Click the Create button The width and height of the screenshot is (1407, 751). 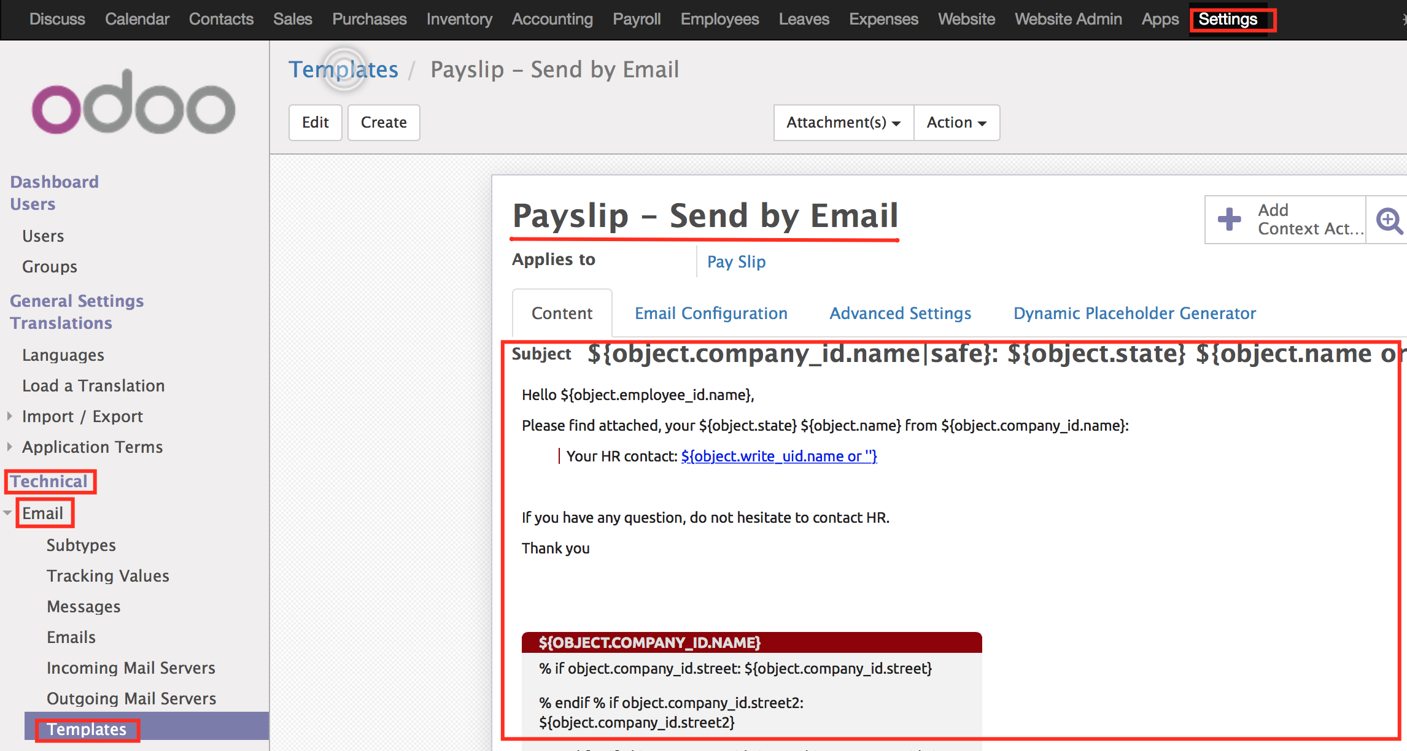click(x=384, y=123)
